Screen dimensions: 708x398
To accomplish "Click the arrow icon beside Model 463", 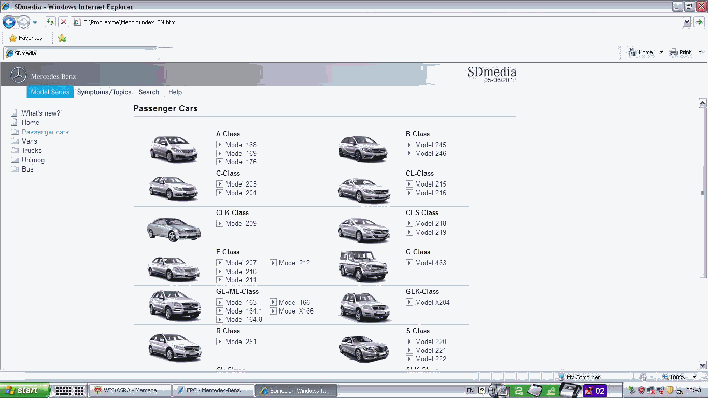I will 409,263.
